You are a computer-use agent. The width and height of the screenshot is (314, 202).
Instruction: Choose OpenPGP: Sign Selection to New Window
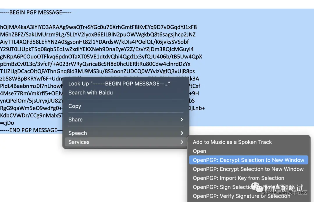(x=248, y=187)
